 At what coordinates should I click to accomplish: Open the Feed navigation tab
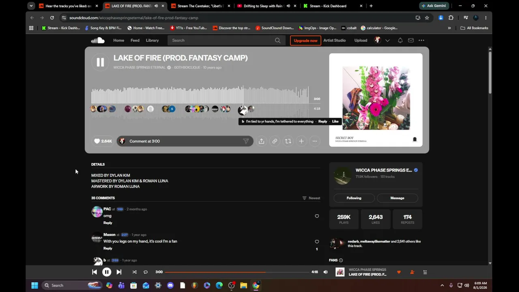coord(135,40)
